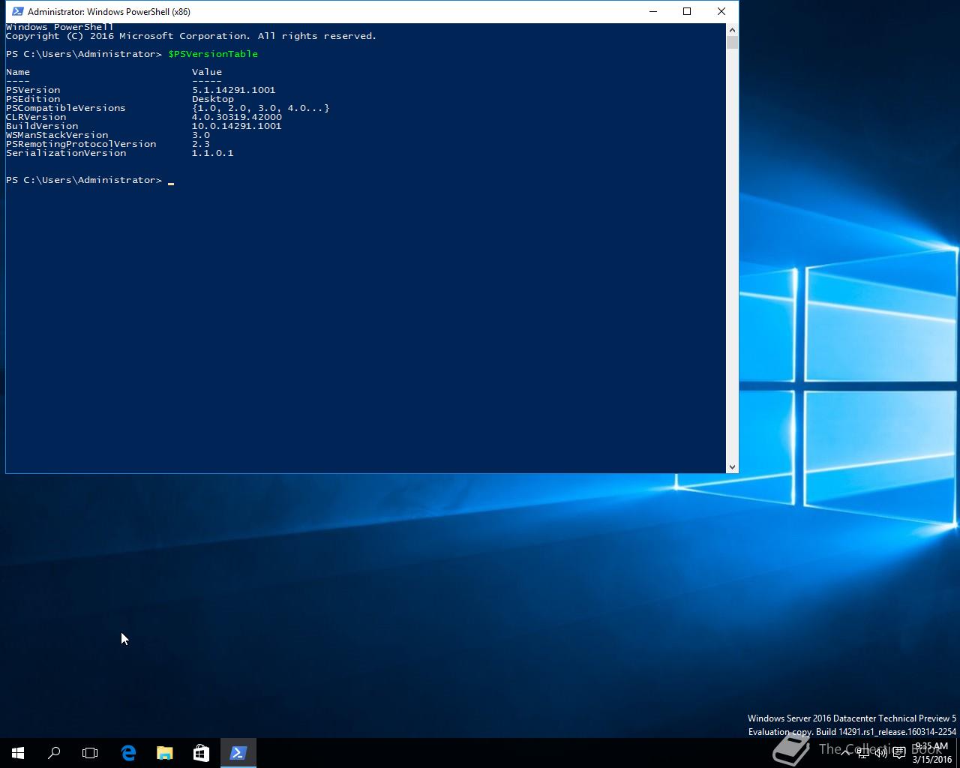Open the Windows Start menu
Screen dimensions: 960x768
click(x=18, y=753)
